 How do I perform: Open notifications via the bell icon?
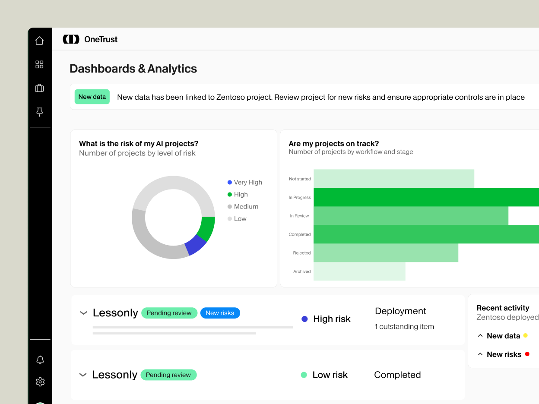point(40,360)
